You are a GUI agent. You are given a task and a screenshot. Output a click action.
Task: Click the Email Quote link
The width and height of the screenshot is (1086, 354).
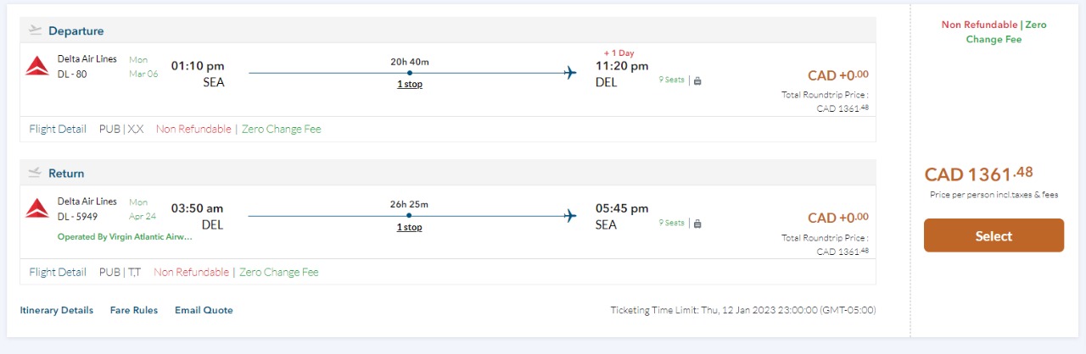pos(204,310)
